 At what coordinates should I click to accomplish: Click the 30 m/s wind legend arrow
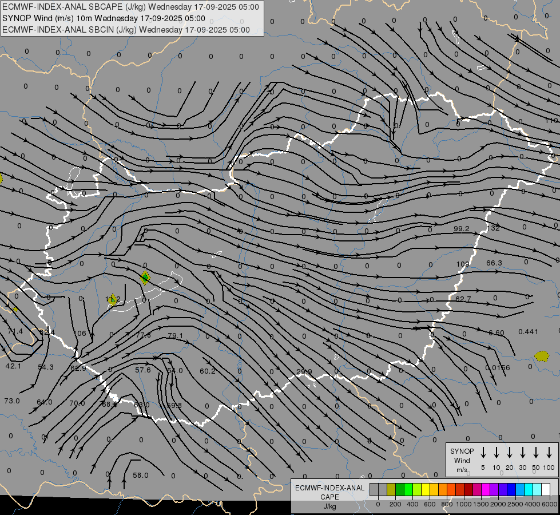tap(523, 453)
